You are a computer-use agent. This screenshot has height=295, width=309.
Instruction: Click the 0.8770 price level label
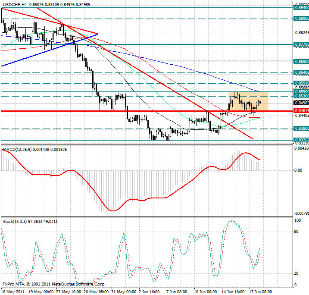(x=301, y=44)
